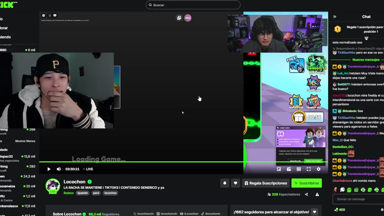Open the Roblox category link
The width and height of the screenshot is (384, 216).
tap(68, 193)
